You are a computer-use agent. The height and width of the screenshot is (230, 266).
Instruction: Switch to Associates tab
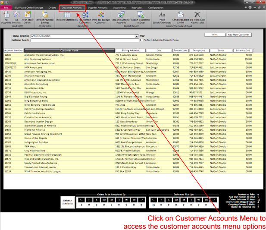tap(137, 8)
